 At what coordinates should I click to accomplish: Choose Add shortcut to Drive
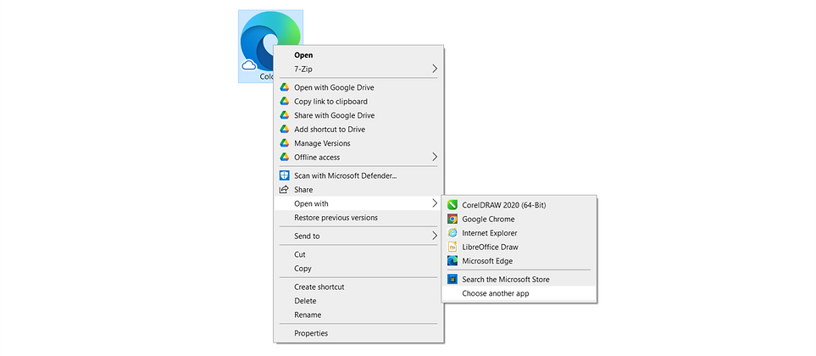(x=358, y=129)
